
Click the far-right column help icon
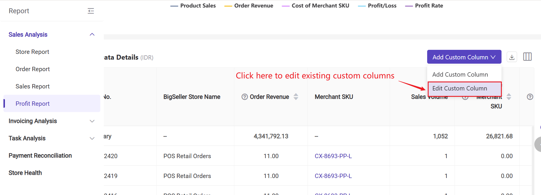530,97
